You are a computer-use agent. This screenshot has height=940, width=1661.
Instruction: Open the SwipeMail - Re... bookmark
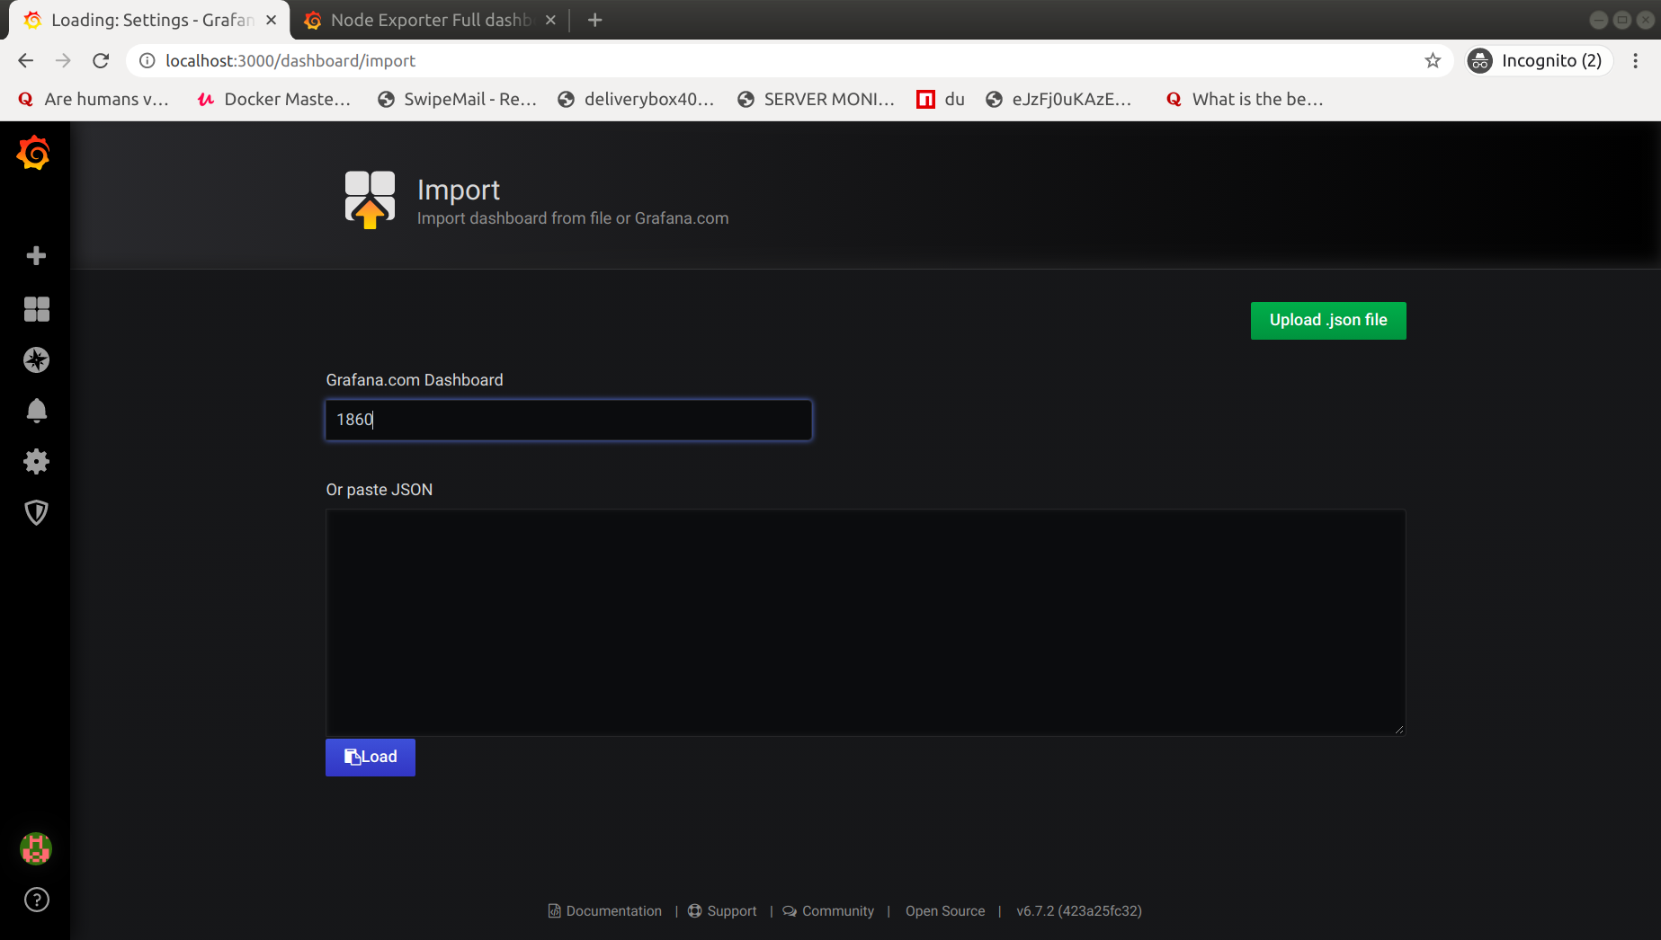coord(458,99)
